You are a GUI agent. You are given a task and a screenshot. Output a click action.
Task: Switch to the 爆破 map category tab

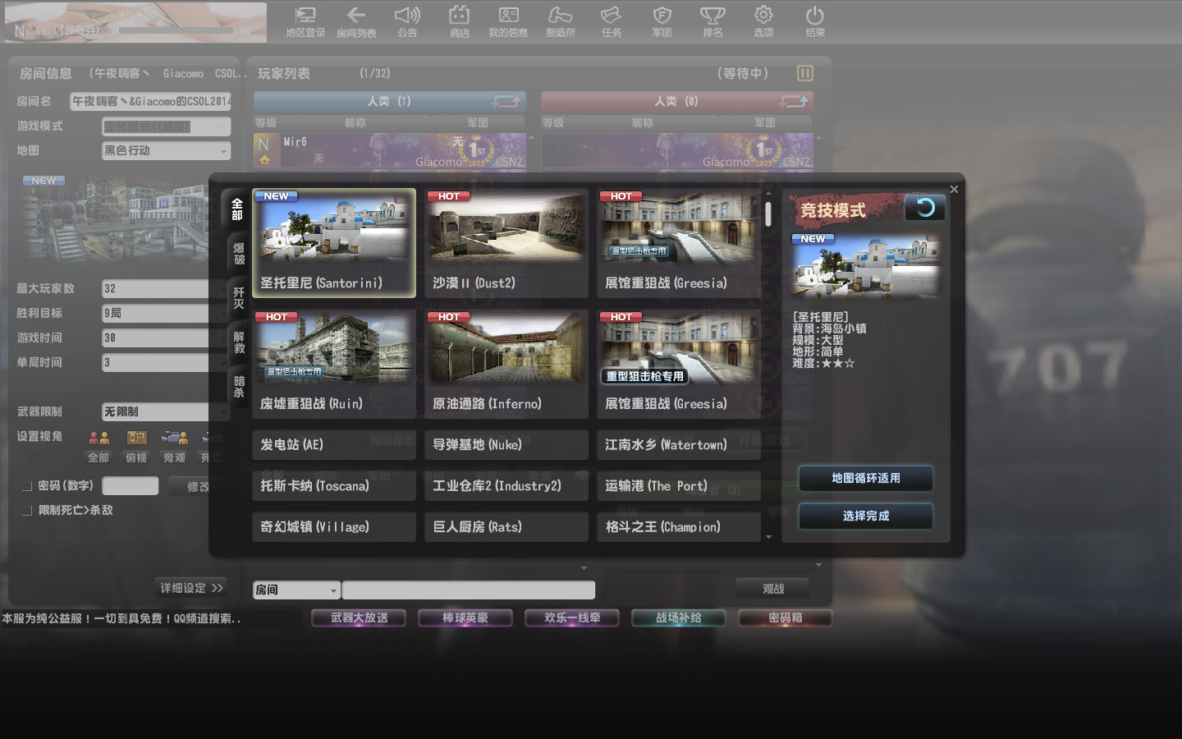pos(239,254)
